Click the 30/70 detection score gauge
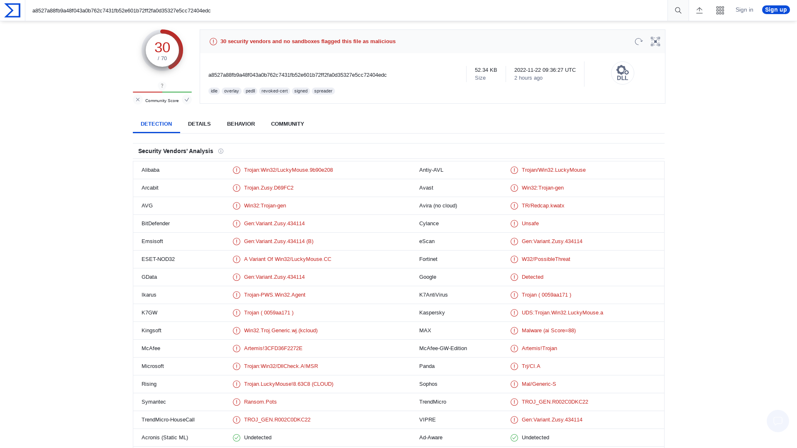 click(162, 50)
